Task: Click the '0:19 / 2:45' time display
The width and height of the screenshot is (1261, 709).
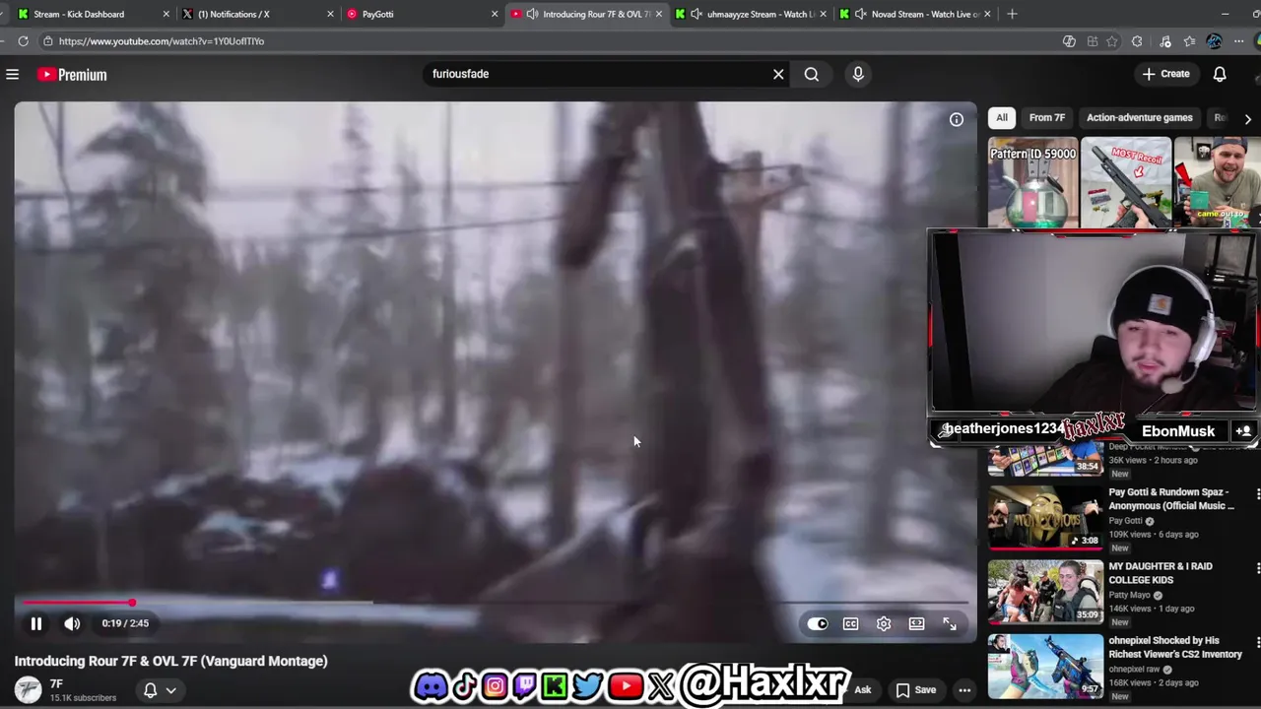Action: tap(125, 623)
